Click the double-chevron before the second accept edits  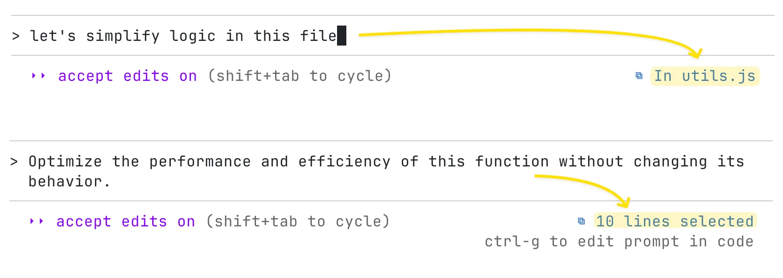36,221
